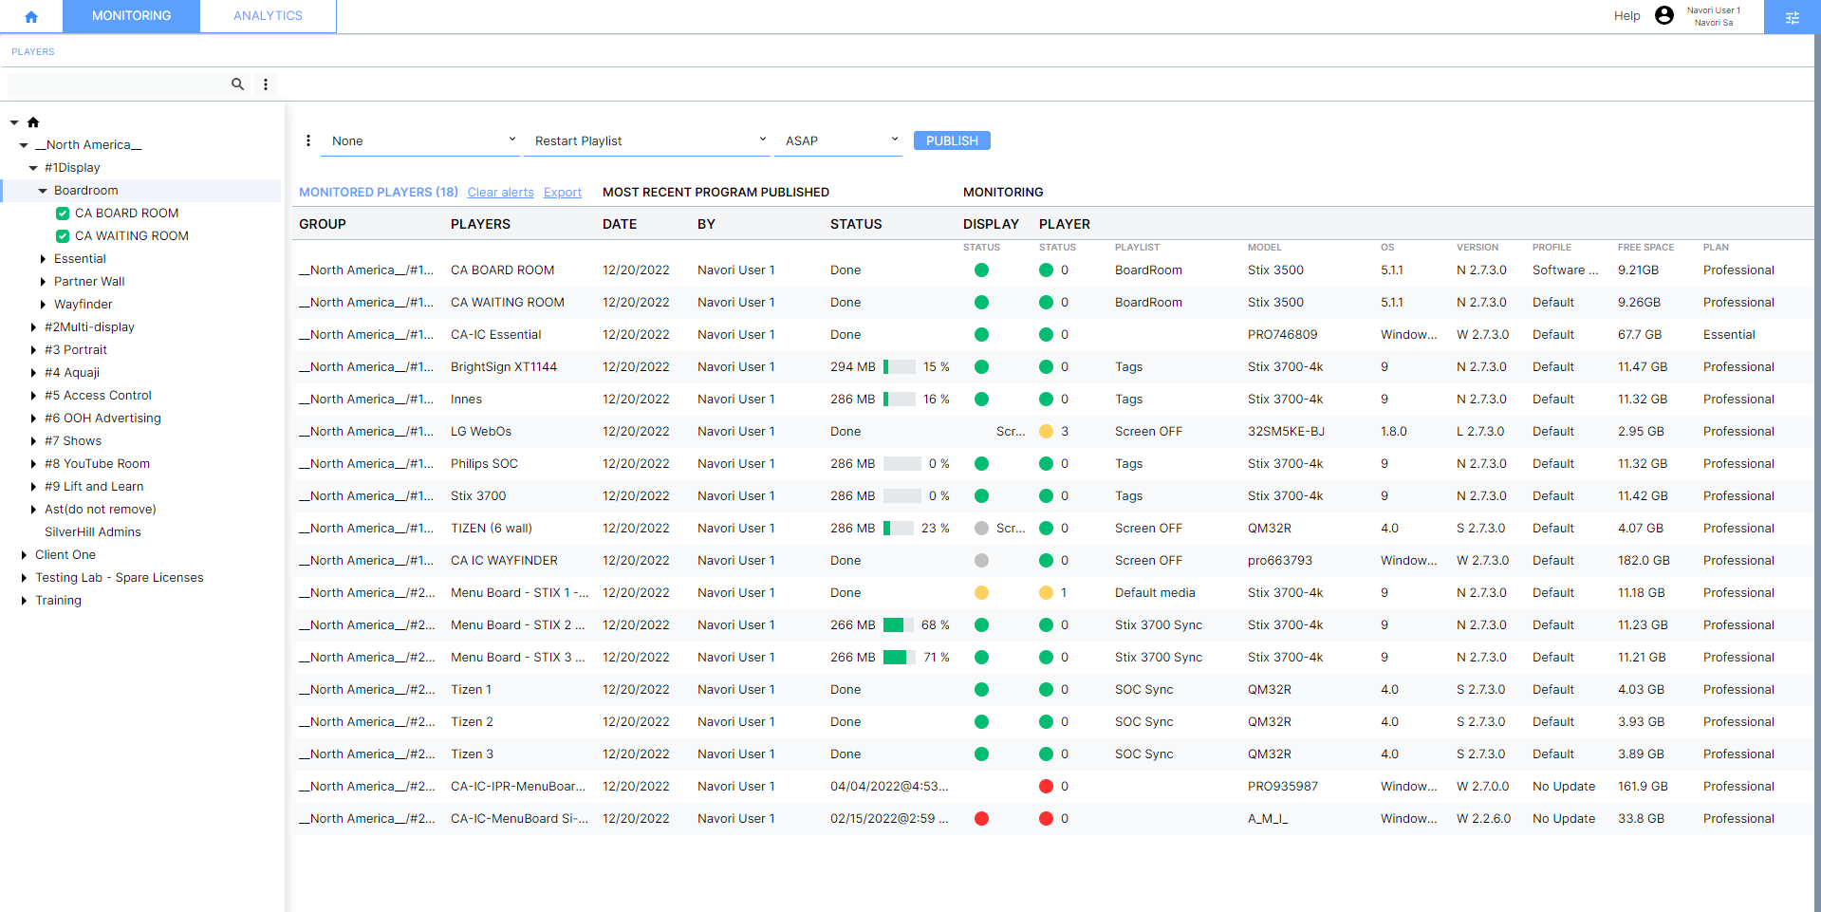The width and height of the screenshot is (1821, 912).
Task: Uncheck the CA WAITING ROOM checkbox
Action: 63,236
